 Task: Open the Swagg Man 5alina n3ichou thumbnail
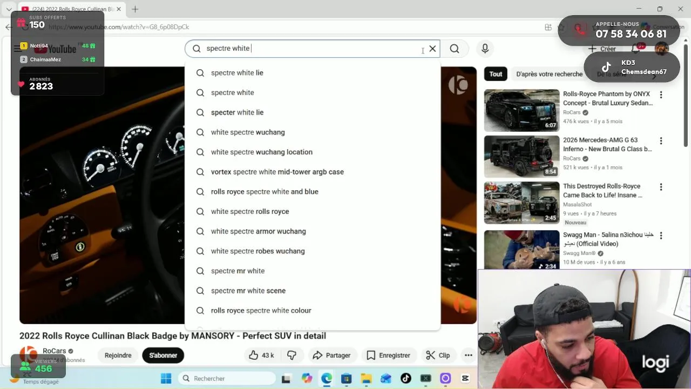[x=521, y=250]
